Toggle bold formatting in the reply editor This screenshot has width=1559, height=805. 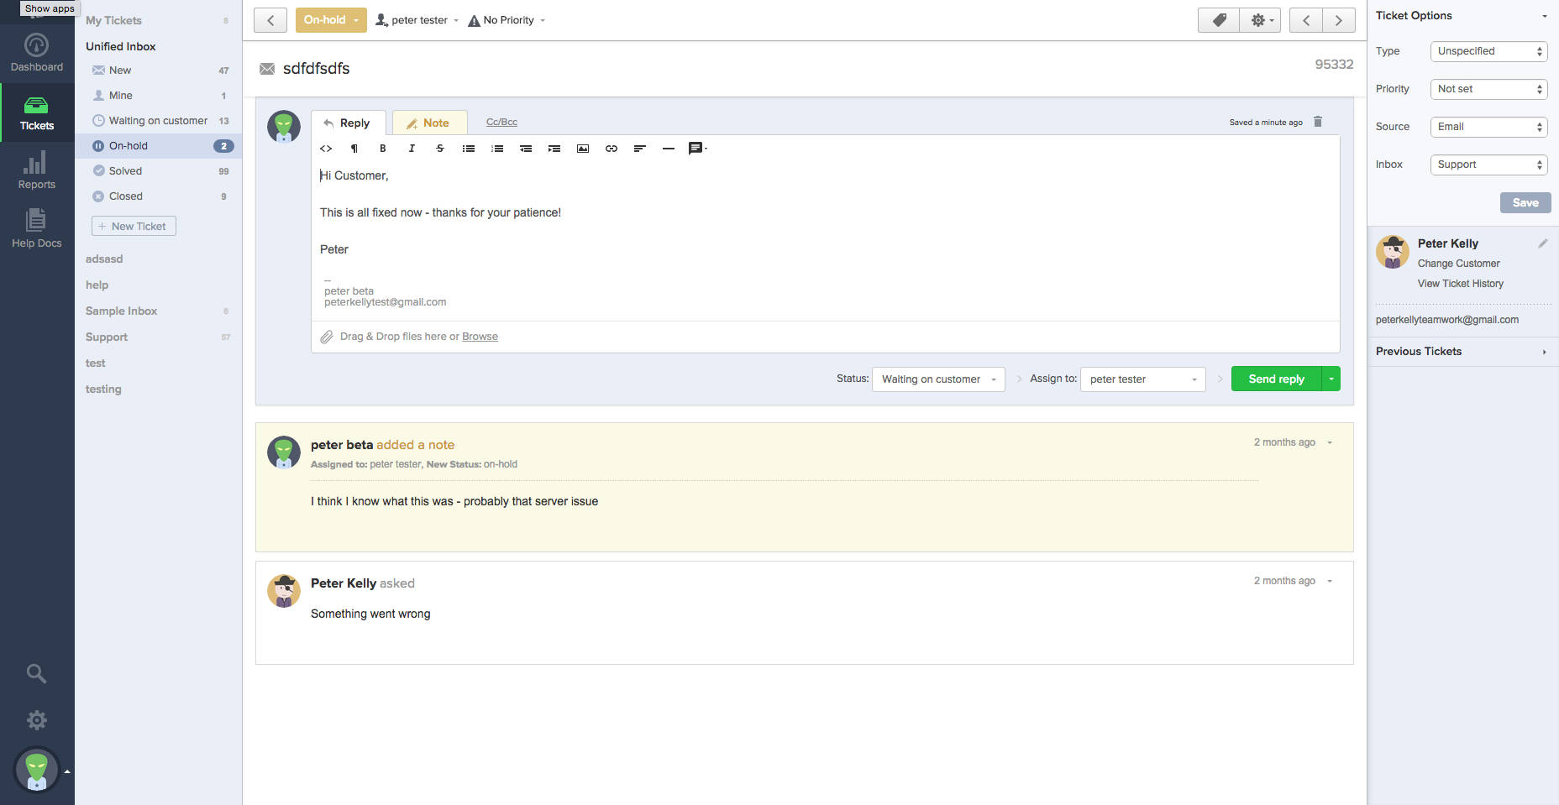coord(383,149)
